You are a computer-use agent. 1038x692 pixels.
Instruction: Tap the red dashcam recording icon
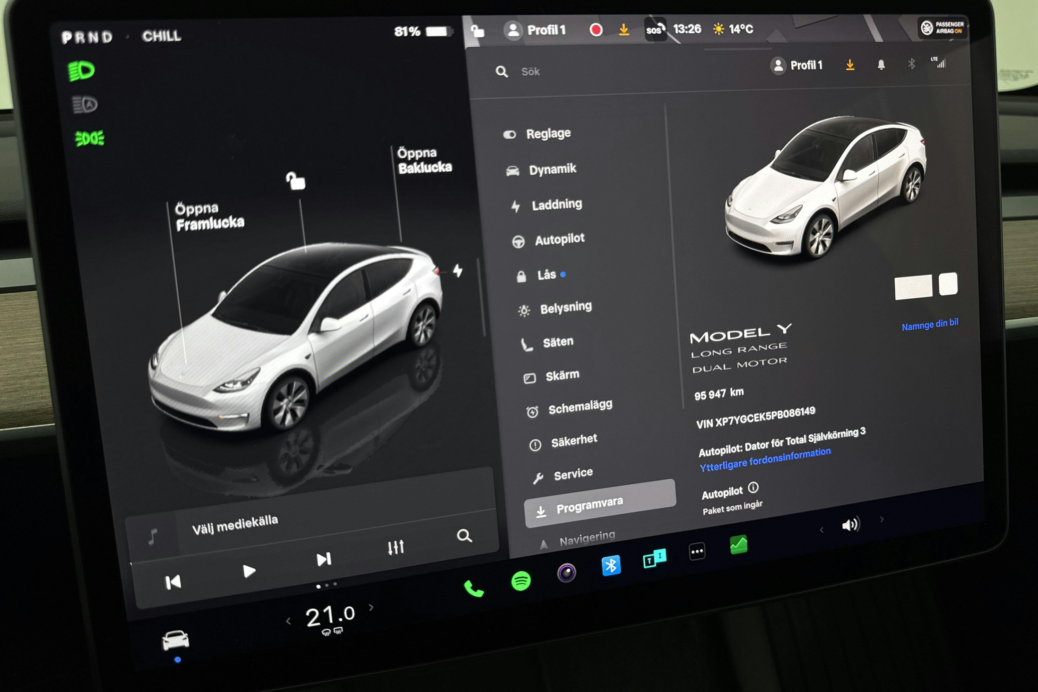tap(596, 30)
